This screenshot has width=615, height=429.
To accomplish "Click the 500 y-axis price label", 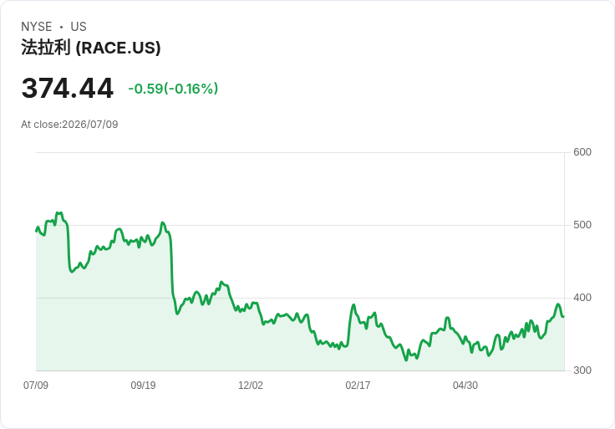I will (582, 225).
